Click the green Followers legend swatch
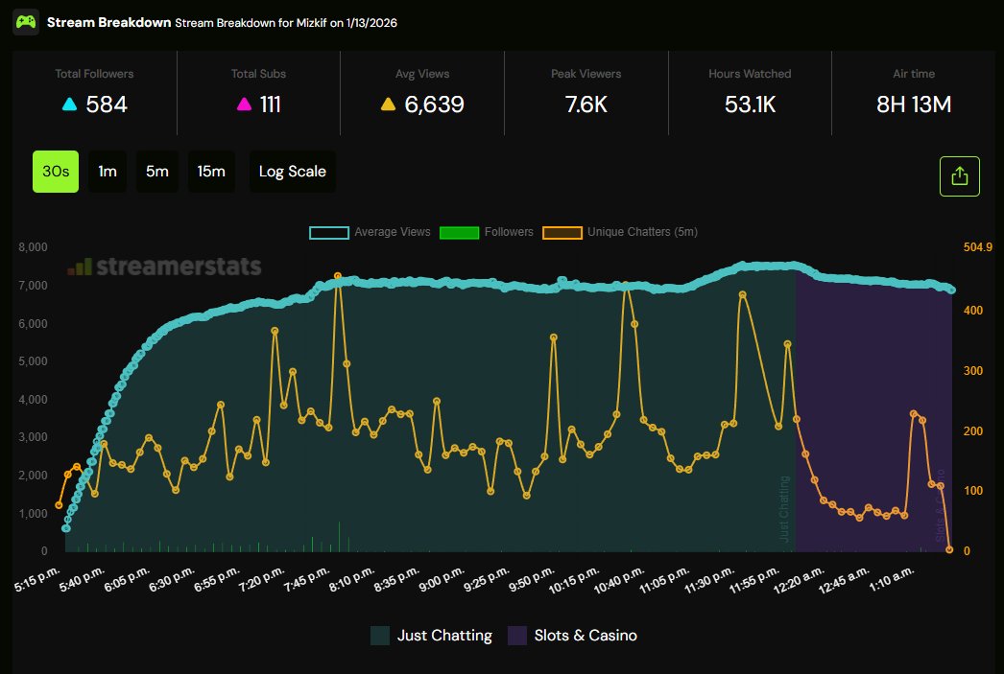Viewport: 1004px width, 674px height. pos(459,233)
